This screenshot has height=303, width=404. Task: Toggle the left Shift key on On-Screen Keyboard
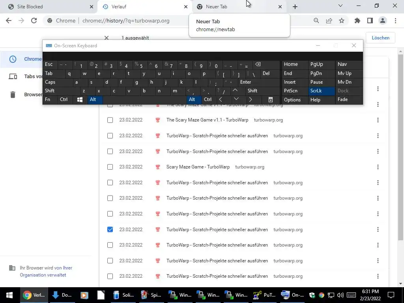[61, 91]
